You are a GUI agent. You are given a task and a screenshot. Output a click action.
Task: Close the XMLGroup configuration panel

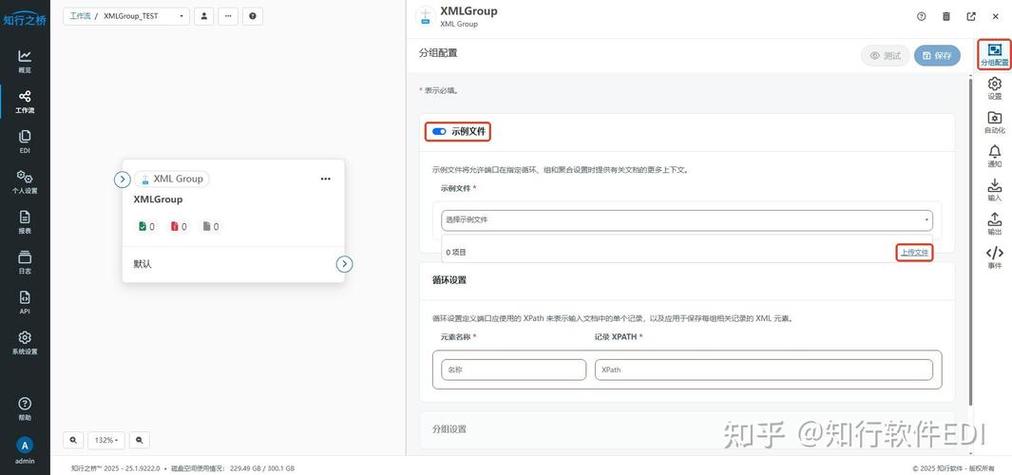point(995,17)
